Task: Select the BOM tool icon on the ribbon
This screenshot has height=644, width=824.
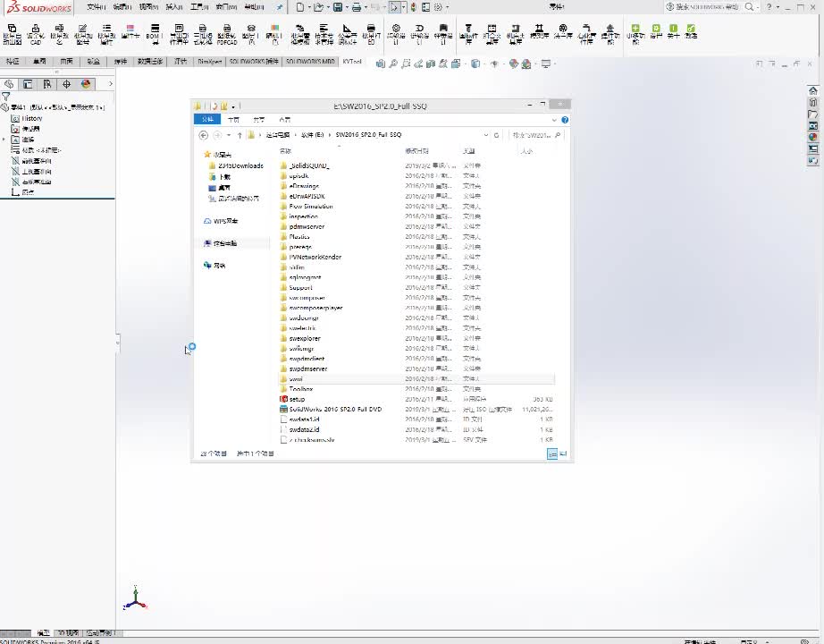Action: point(155,30)
